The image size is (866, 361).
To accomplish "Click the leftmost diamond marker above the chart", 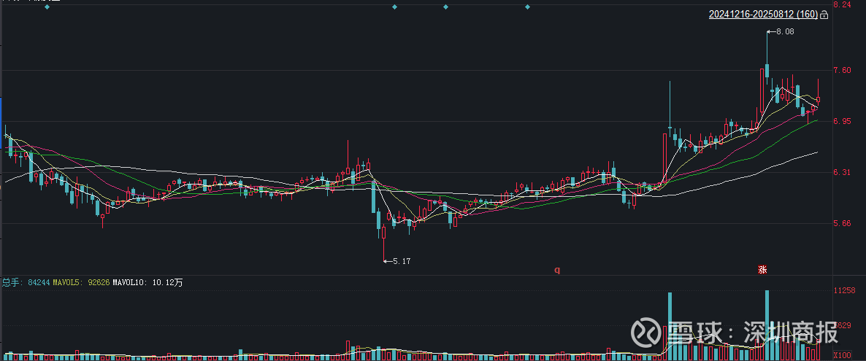I will click(x=47, y=7).
